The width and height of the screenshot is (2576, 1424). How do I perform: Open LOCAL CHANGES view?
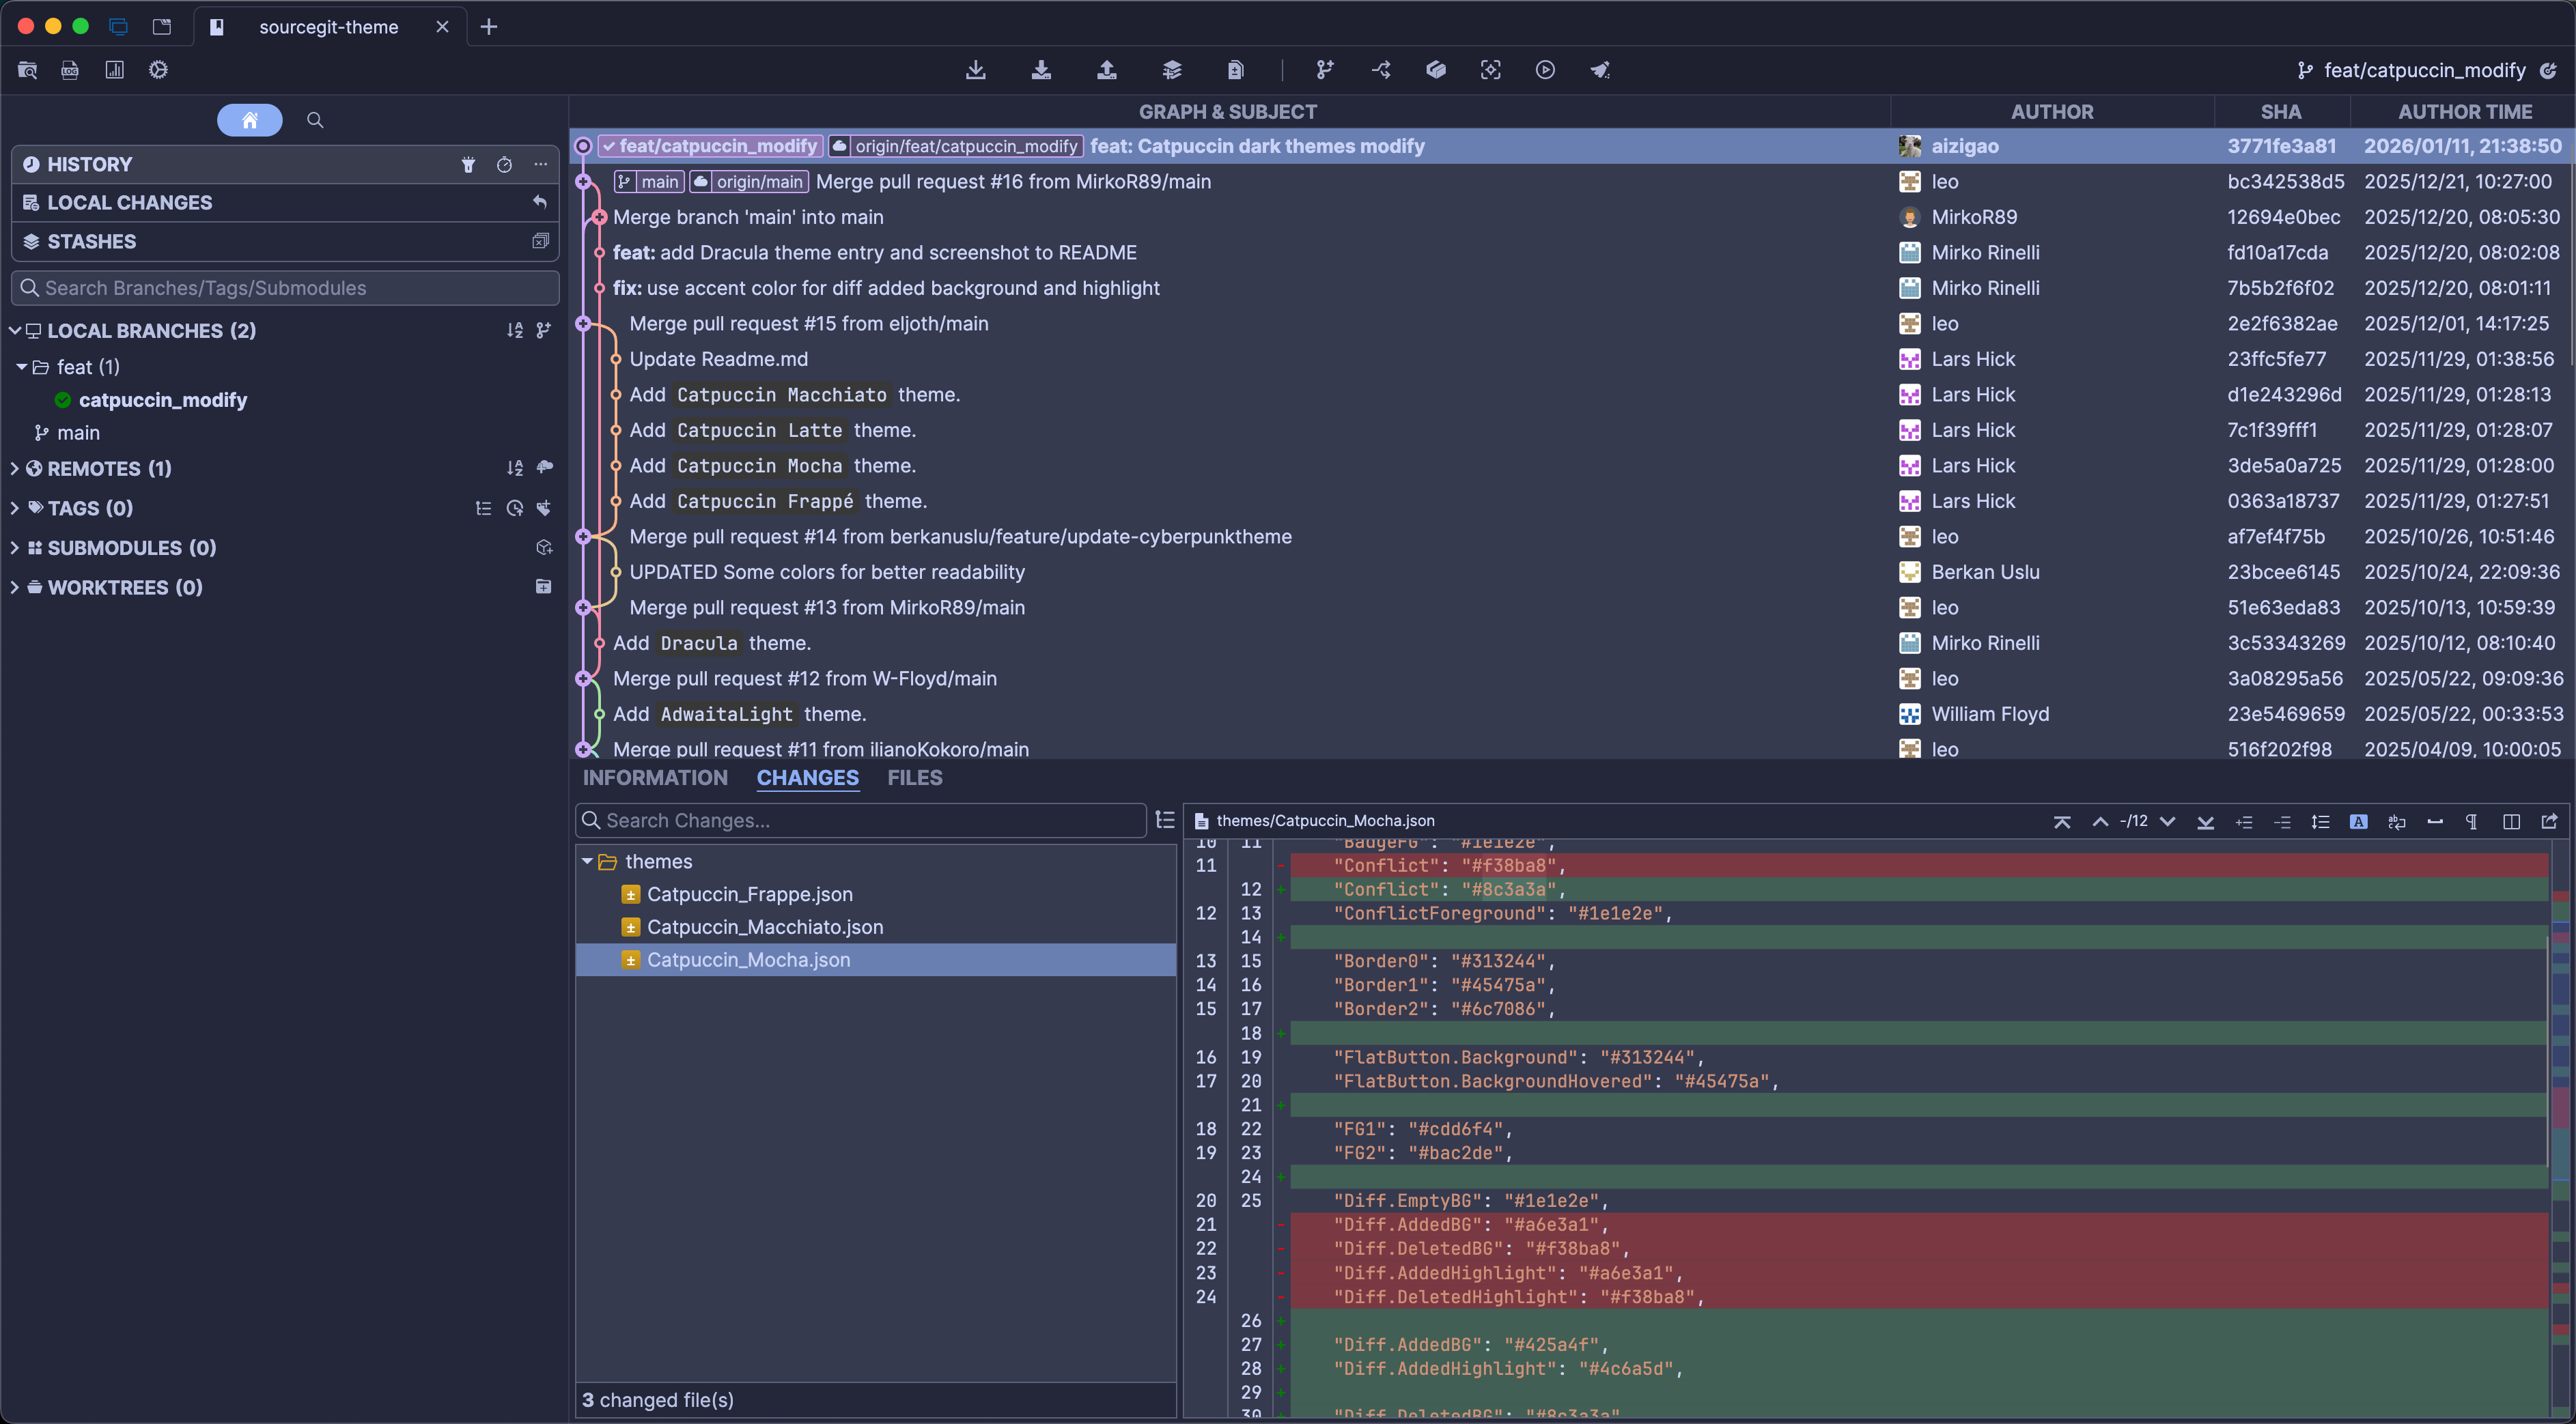[130, 203]
